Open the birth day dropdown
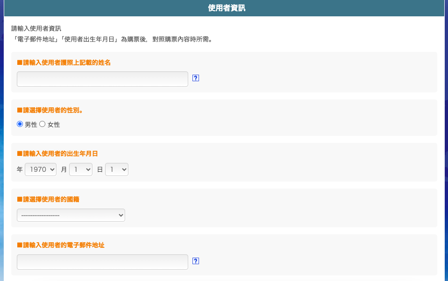448x281 pixels. 117,169
